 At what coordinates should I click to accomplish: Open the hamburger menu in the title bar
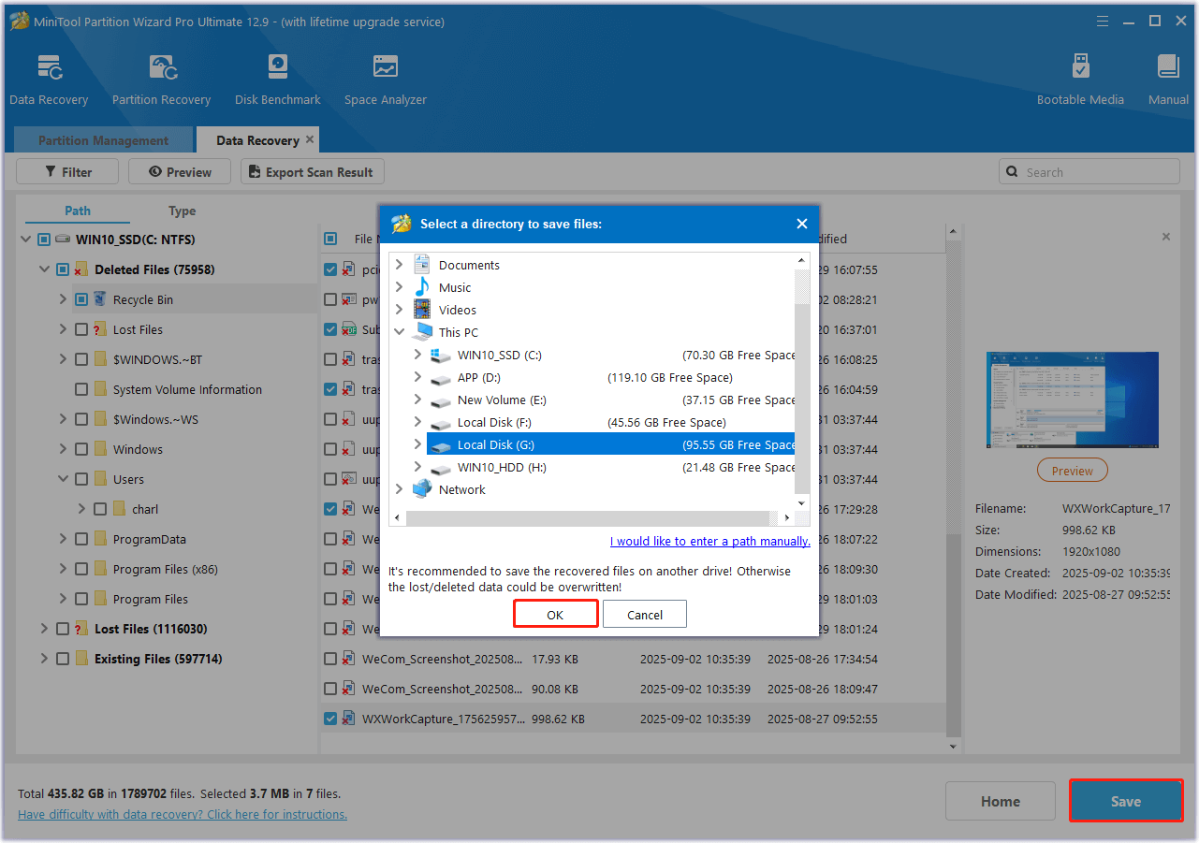[1102, 21]
